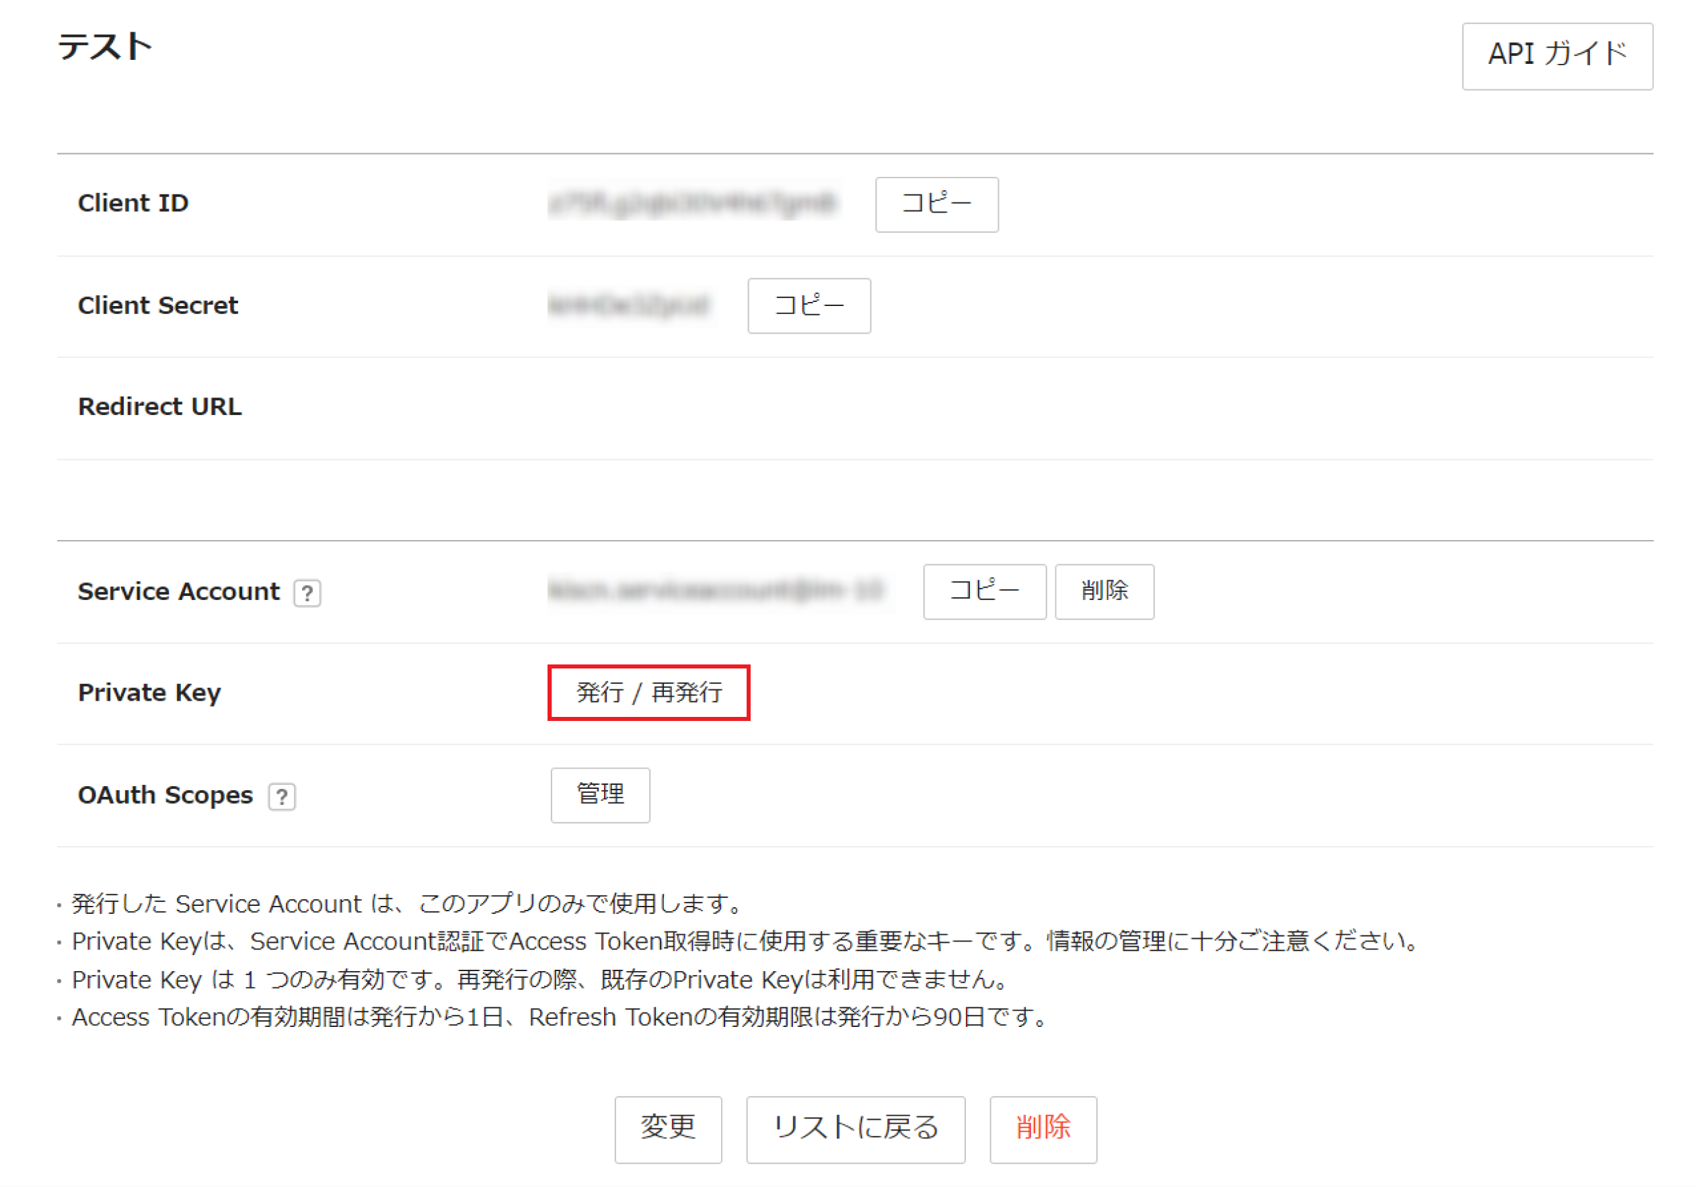Click the OAuth Scopes label text
The image size is (1695, 1187).
(x=165, y=795)
